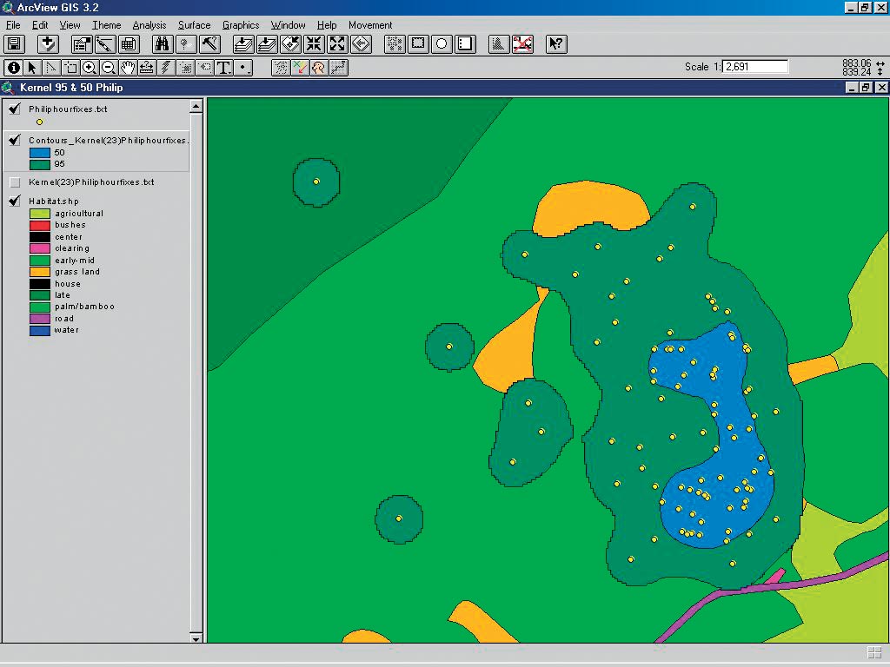Click the Save Project icon
The image size is (890, 667).
tap(14, 44)
